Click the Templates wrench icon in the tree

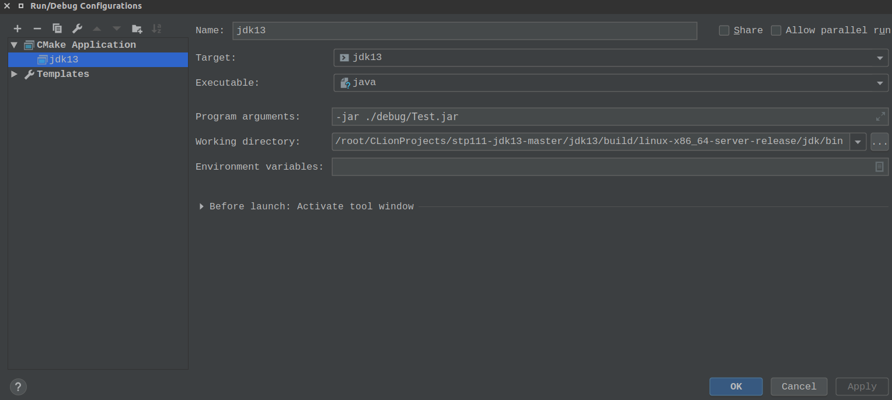point(29,74)
